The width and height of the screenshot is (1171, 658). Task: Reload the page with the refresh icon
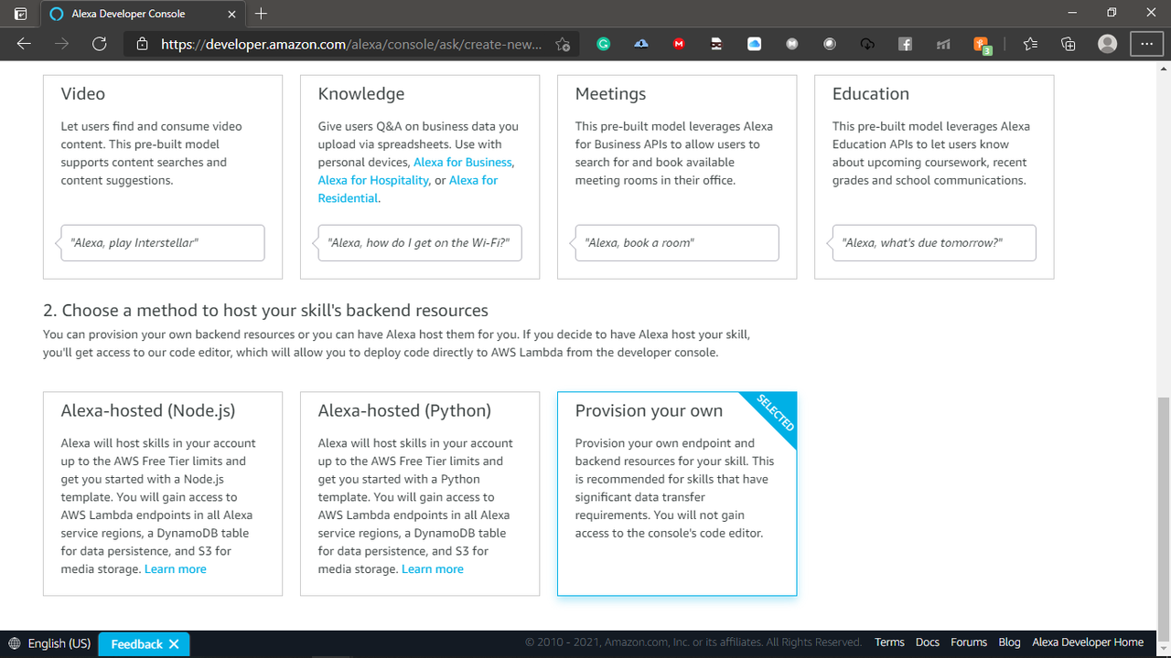(x=100, y=43)
